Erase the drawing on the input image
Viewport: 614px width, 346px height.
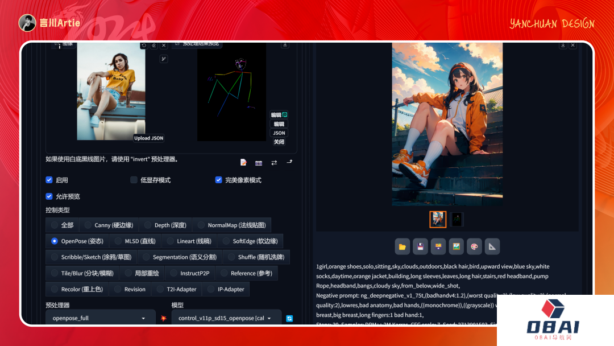point(154,46)
